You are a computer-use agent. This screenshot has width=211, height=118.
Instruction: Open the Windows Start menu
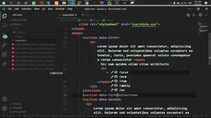(4, 3)
